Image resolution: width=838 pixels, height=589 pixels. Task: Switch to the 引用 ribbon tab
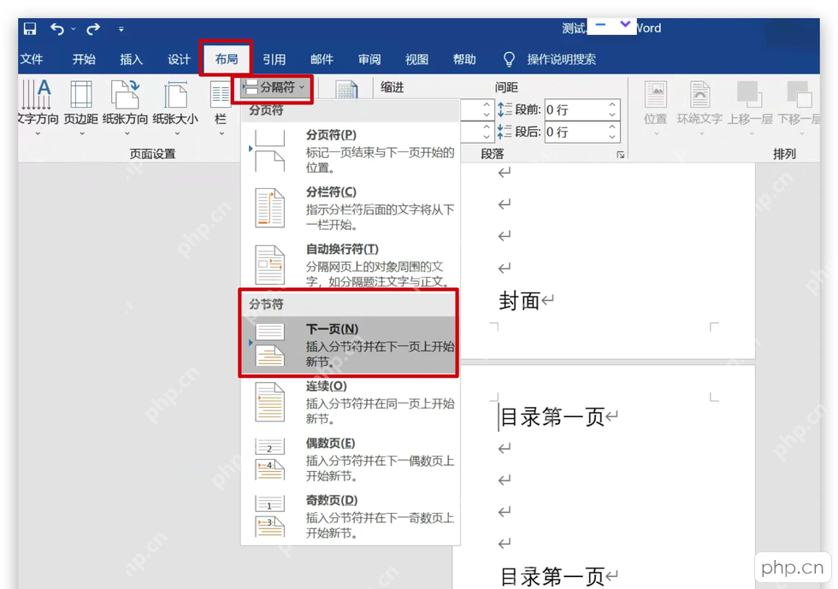[x=274, y=59]
